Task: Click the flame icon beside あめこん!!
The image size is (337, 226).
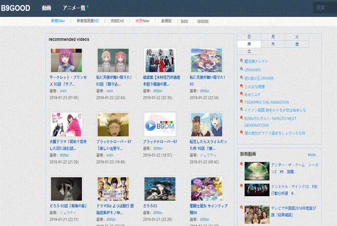Action: point(241,95)
